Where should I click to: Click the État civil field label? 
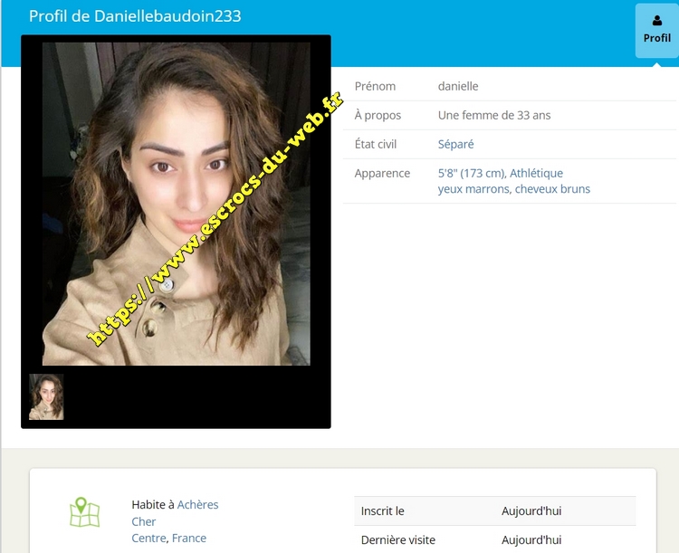point(376,144)
